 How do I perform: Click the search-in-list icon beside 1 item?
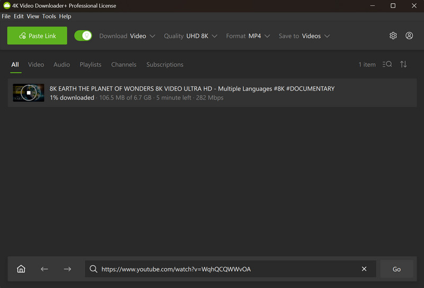pyautogui.click(x=387, y=64)
